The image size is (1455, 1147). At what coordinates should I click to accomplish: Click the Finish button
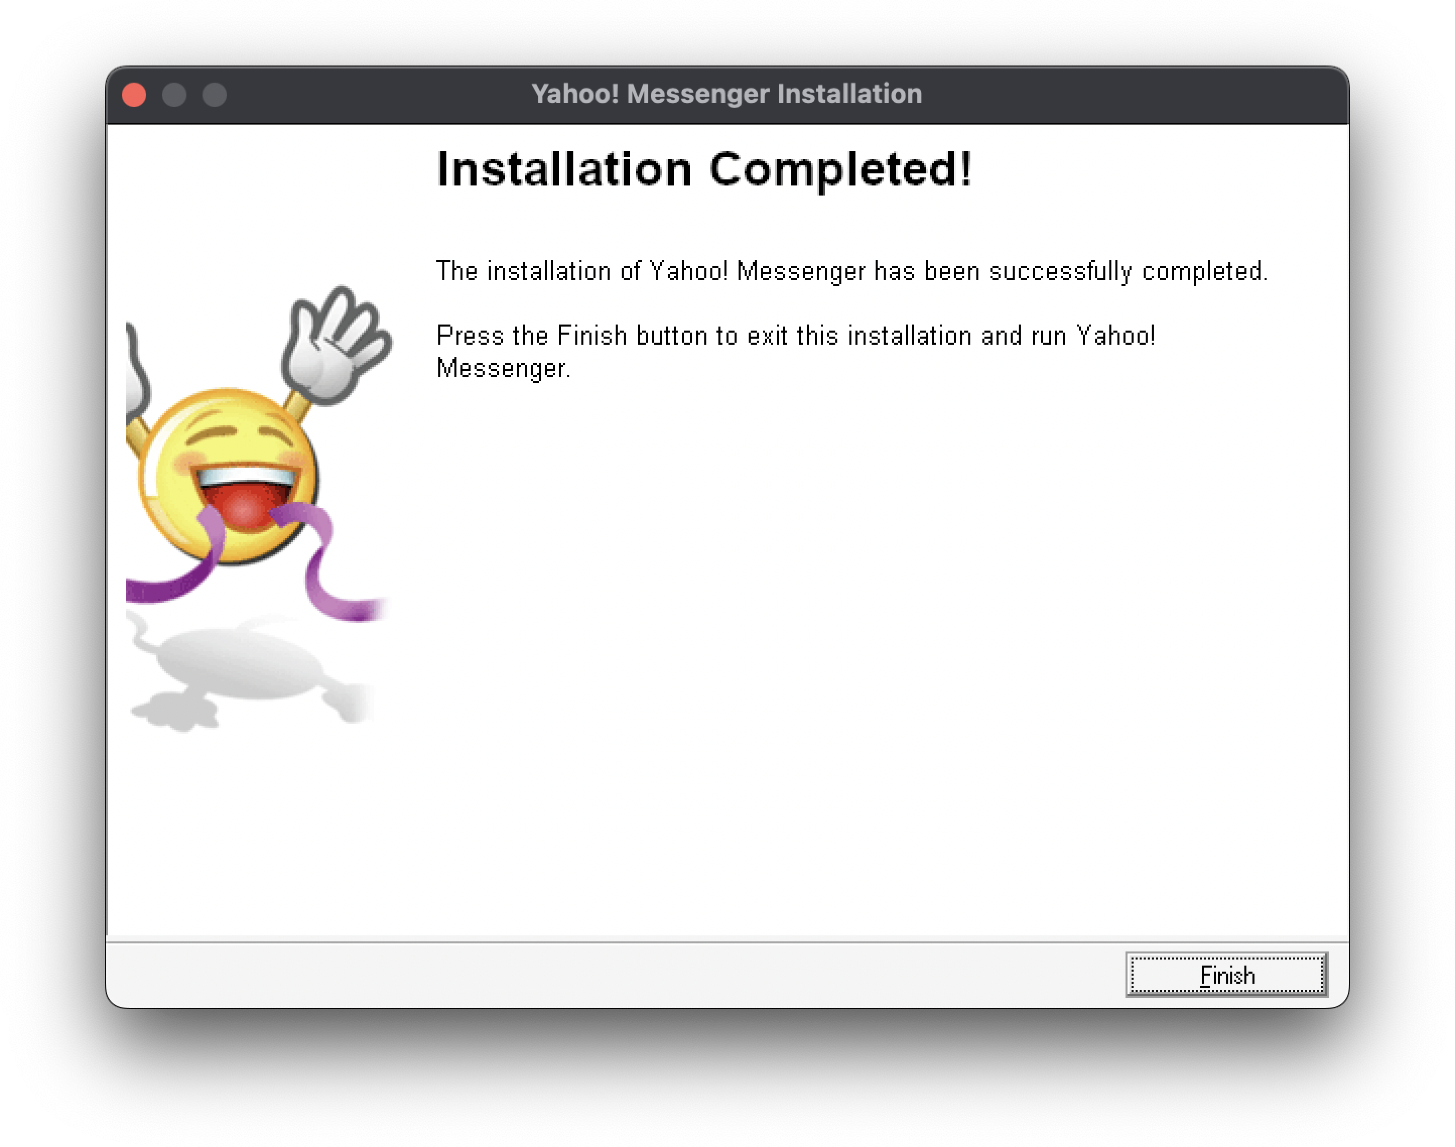point(1226,975)
